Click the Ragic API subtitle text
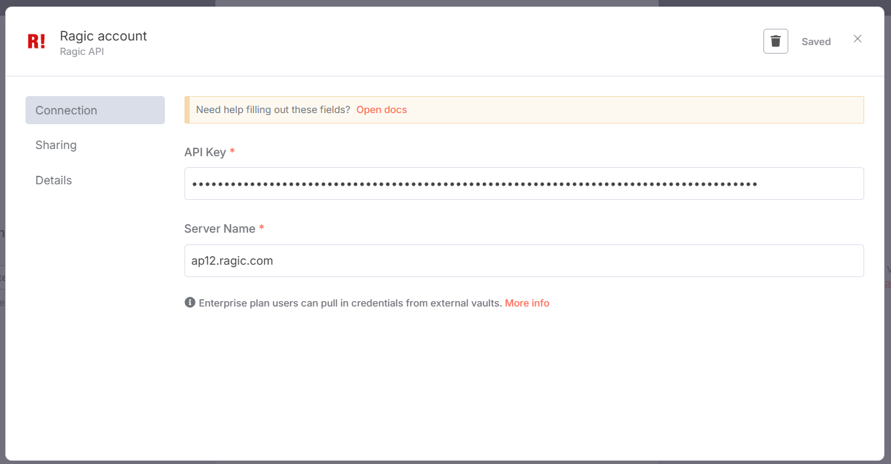 [82, 52]
